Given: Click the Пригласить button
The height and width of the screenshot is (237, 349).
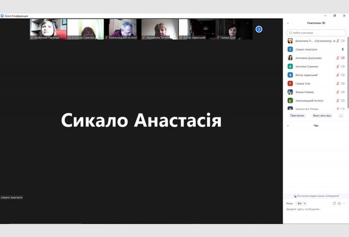Looking at the screenshot, I should [297, 116].
